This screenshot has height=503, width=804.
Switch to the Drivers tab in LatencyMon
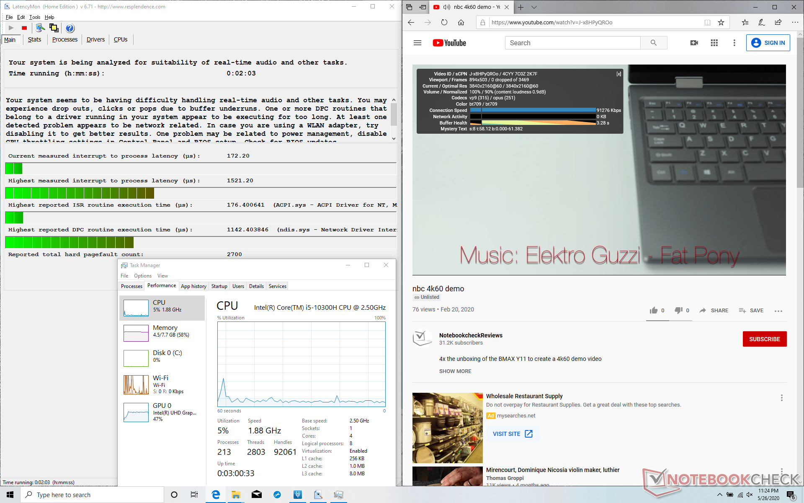coord(95,39)
